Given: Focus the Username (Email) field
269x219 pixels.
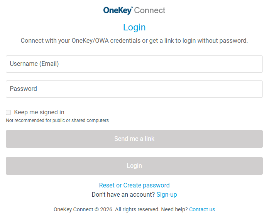Looking at the screenshot, I should (x=134, y=64).
